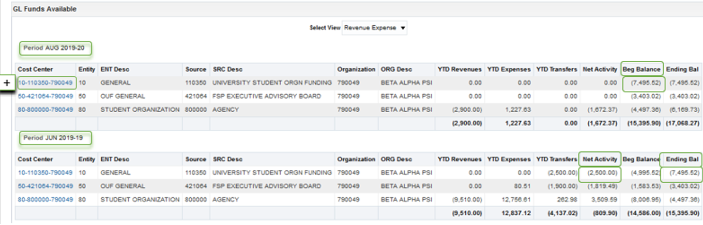Select Net Activity column header in JUN table

(600, 159)
